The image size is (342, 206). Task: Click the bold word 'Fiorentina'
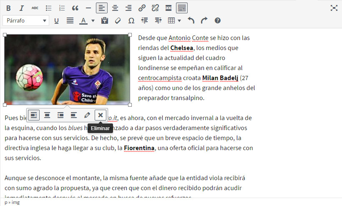[x=139, y=148]
